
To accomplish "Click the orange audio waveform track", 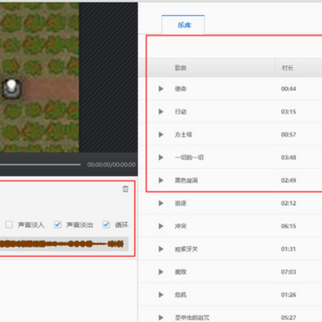I will (x=64, y=244).
